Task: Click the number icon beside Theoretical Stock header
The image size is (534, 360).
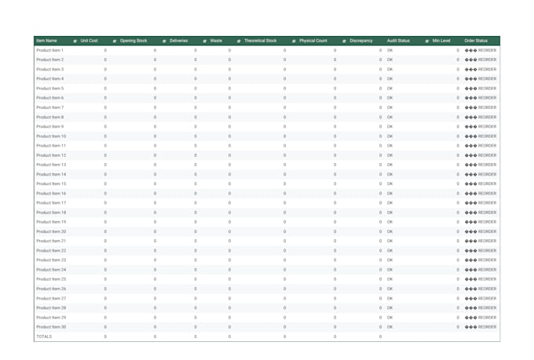Action: coord(239,41)
